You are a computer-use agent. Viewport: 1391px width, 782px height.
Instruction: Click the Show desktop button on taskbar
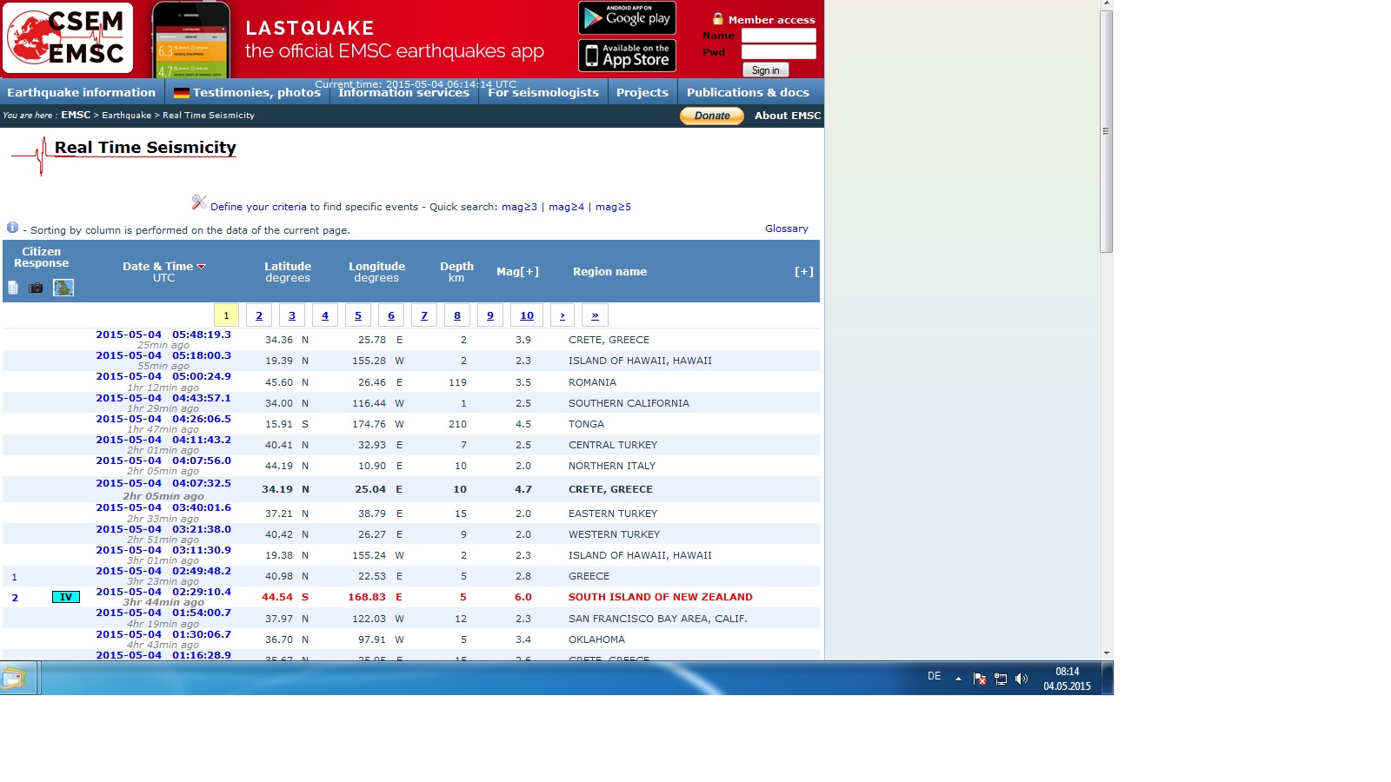pos(1108,678)
